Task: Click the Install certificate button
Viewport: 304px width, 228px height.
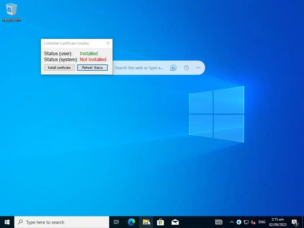Action: pyautogui.click(x=59, y=68)
